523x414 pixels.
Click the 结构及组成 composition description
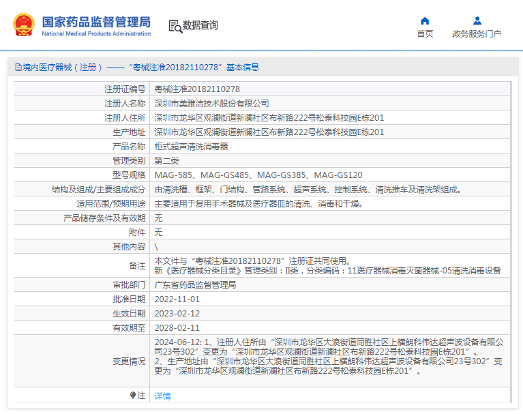pos(308,190)
